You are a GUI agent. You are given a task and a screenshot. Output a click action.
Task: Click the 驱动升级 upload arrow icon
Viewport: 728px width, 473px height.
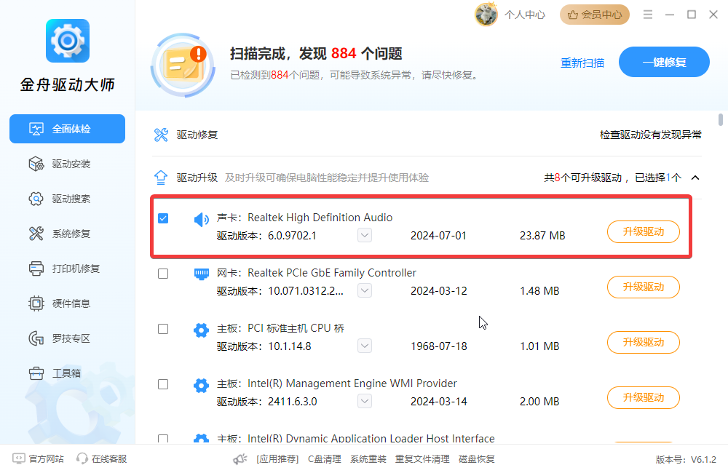pyautogui.click(x=161, y=178)
